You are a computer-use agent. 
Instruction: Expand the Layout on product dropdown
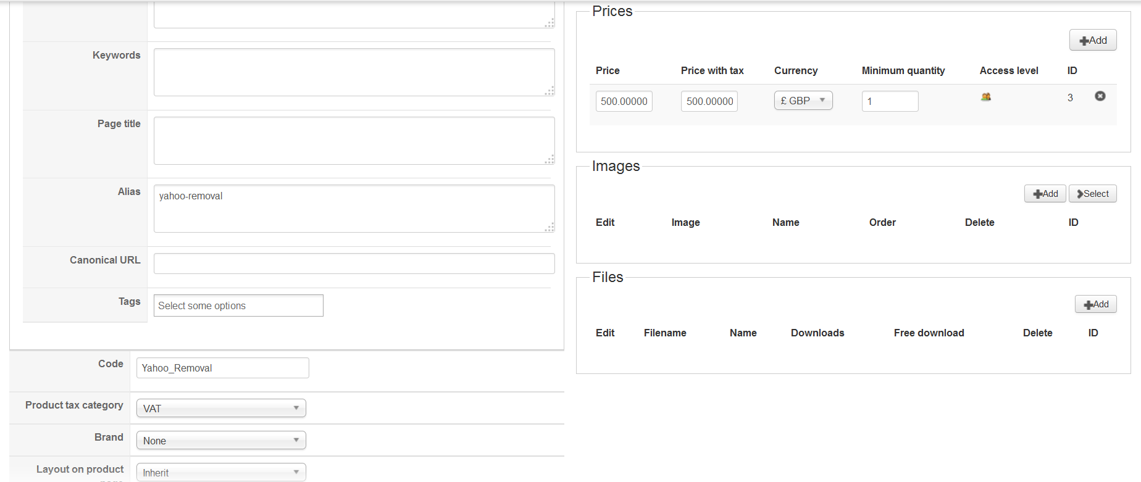(221, 473)
